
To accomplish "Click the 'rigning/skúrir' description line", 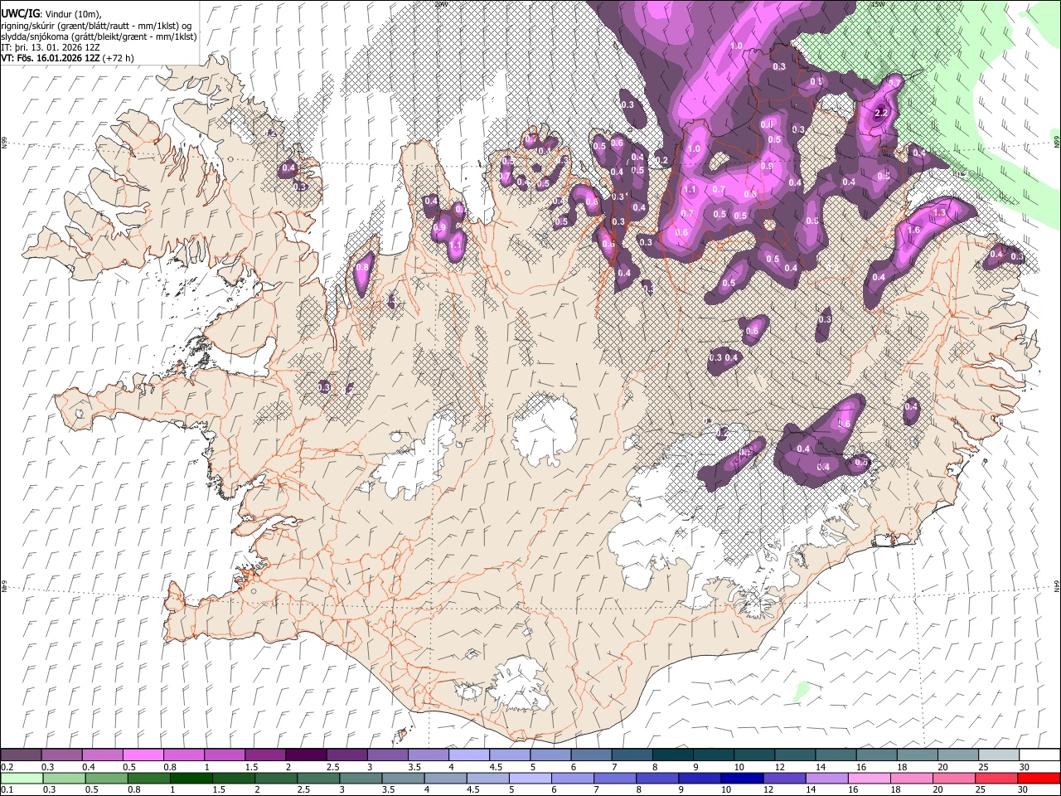I will click(98, 25).
